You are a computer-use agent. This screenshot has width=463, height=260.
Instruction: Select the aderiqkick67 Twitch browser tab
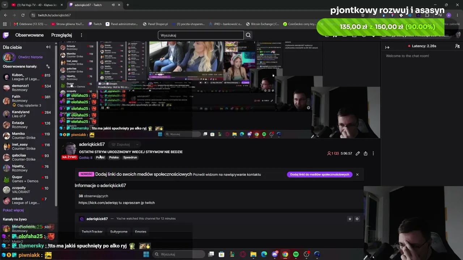pos(95,5)
